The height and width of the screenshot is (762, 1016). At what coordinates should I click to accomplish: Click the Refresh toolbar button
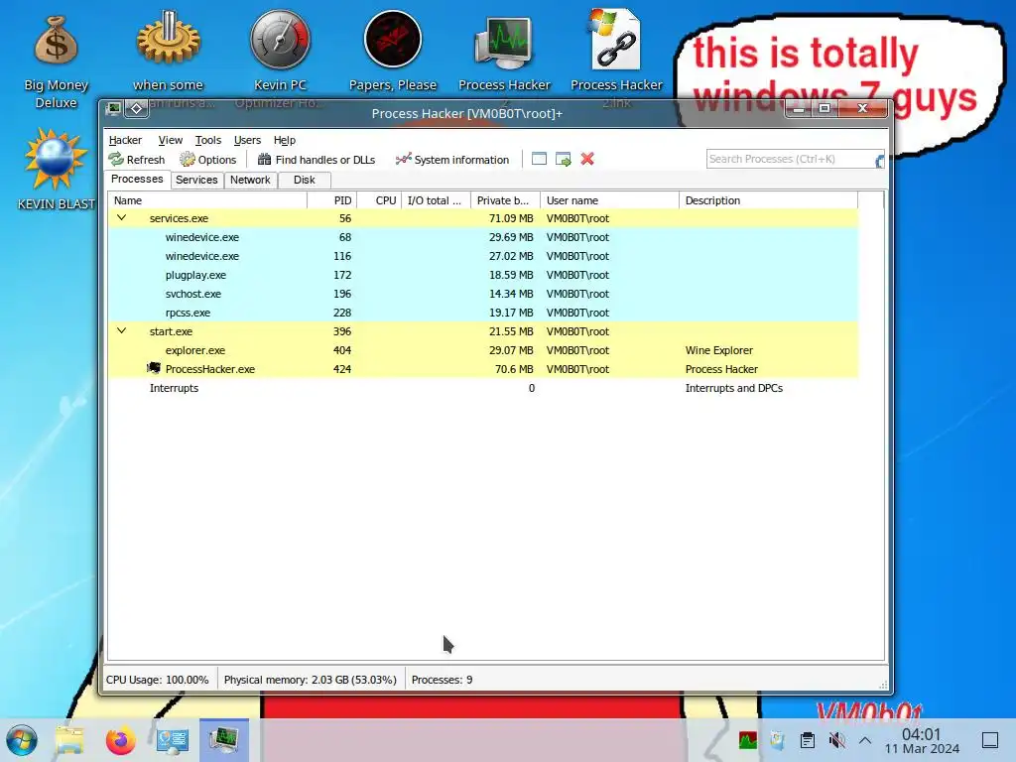(137, 160)
